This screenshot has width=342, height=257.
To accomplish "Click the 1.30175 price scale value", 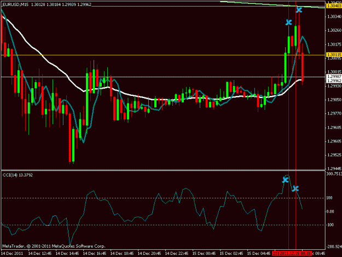I will (x=334, y=44).
